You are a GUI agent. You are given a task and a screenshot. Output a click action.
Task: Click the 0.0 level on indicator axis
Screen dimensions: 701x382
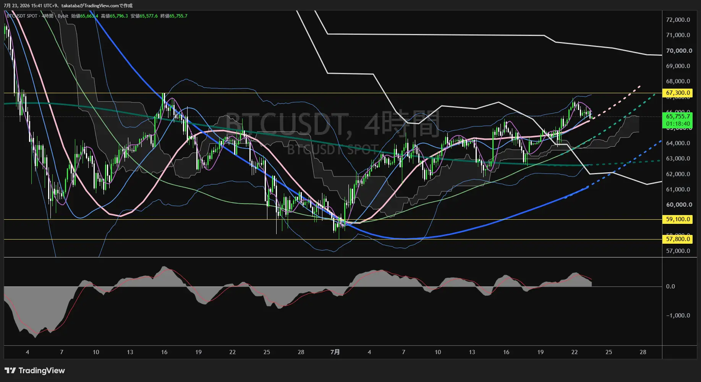pos(670,286)
